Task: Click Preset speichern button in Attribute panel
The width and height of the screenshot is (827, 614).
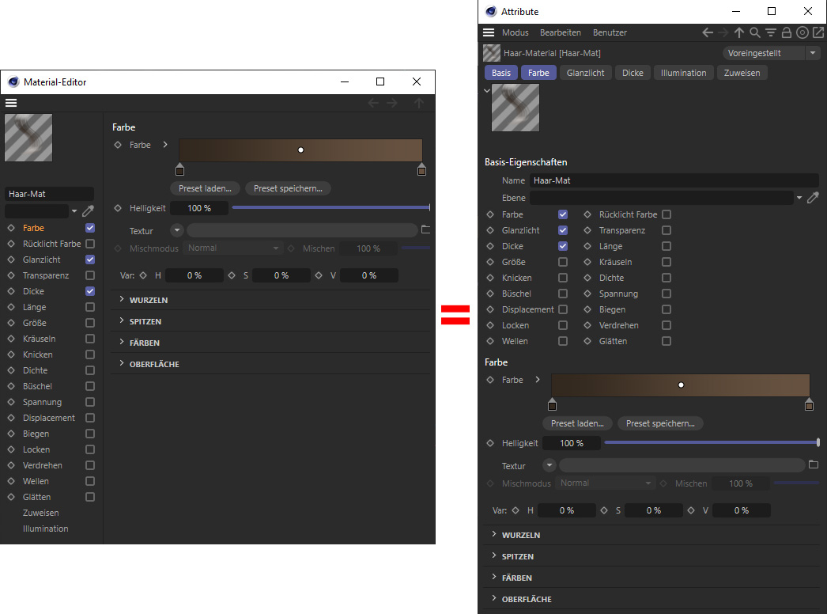Action: click(x=660, y=423)
